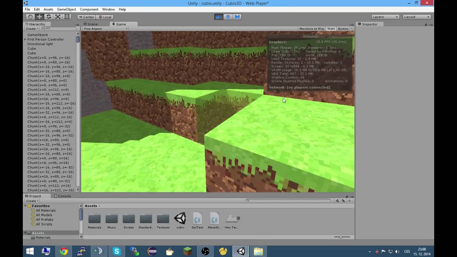Screen dimensions: 457x257
Task: Collapse the Favorites group
Action: [25, 206]
